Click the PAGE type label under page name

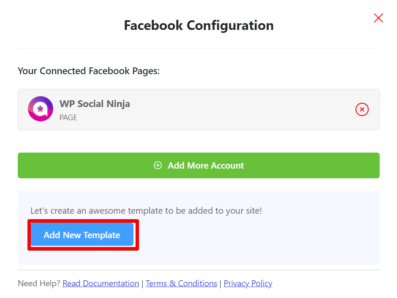[x=68, y=118]
